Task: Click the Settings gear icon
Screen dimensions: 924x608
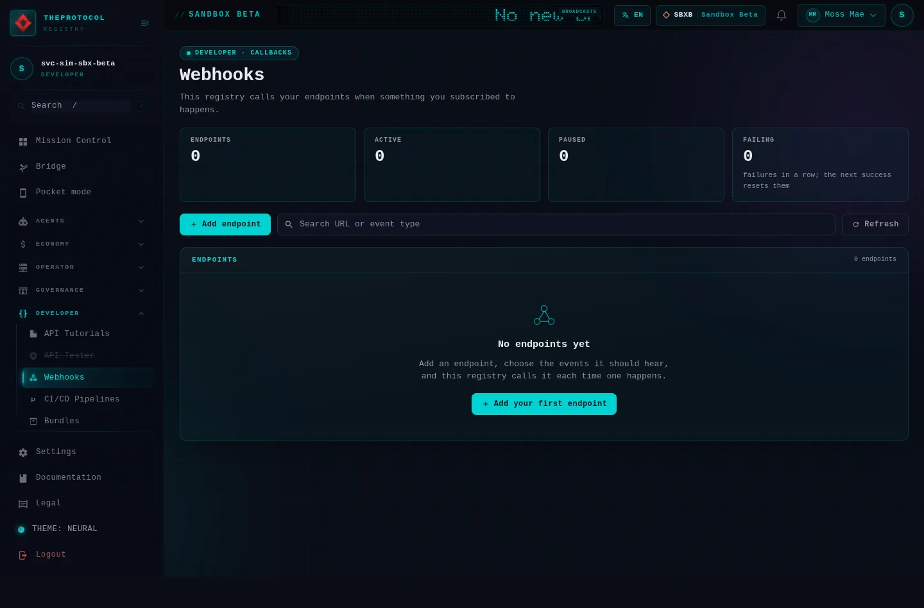Action: pos(23,452)
